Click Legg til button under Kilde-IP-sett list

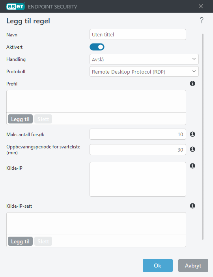(x=20, y=241)
